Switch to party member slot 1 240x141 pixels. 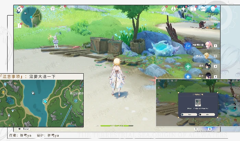[x=208, y=45]
